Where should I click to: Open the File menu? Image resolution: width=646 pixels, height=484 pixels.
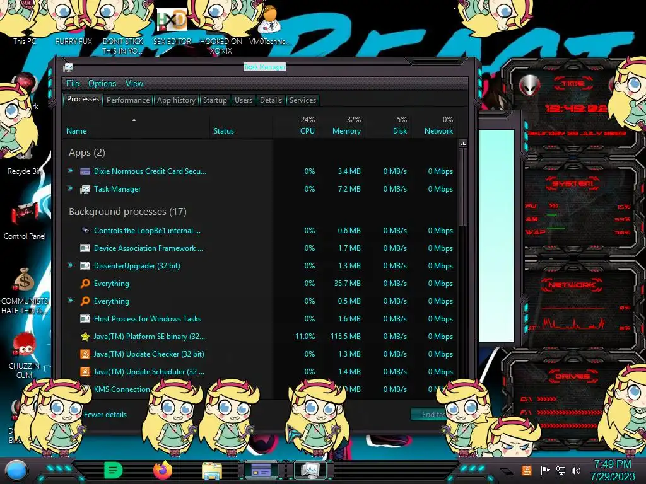click(73, 84)
